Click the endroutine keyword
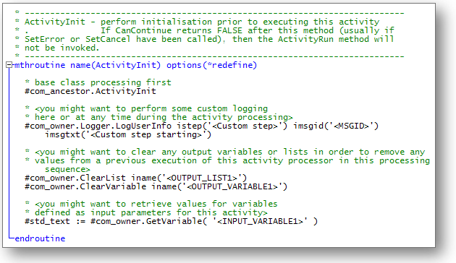456x263 pixels. [40, 238]
